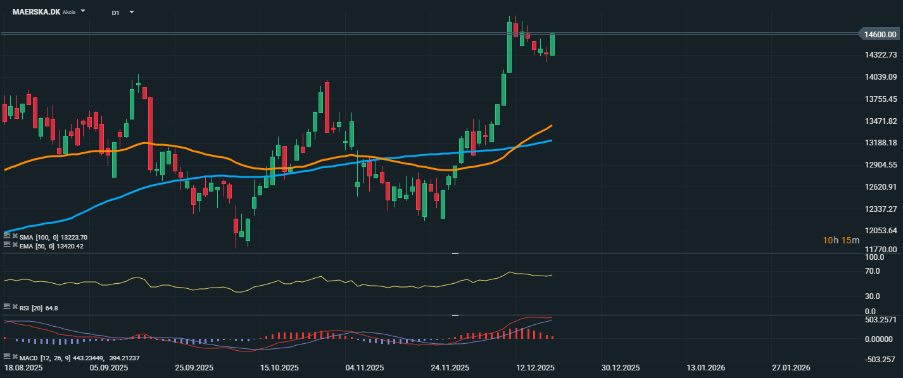Click the 24.11.2025 date on time axis
This screenshot has width=903, height=378.
click(450, 368)
